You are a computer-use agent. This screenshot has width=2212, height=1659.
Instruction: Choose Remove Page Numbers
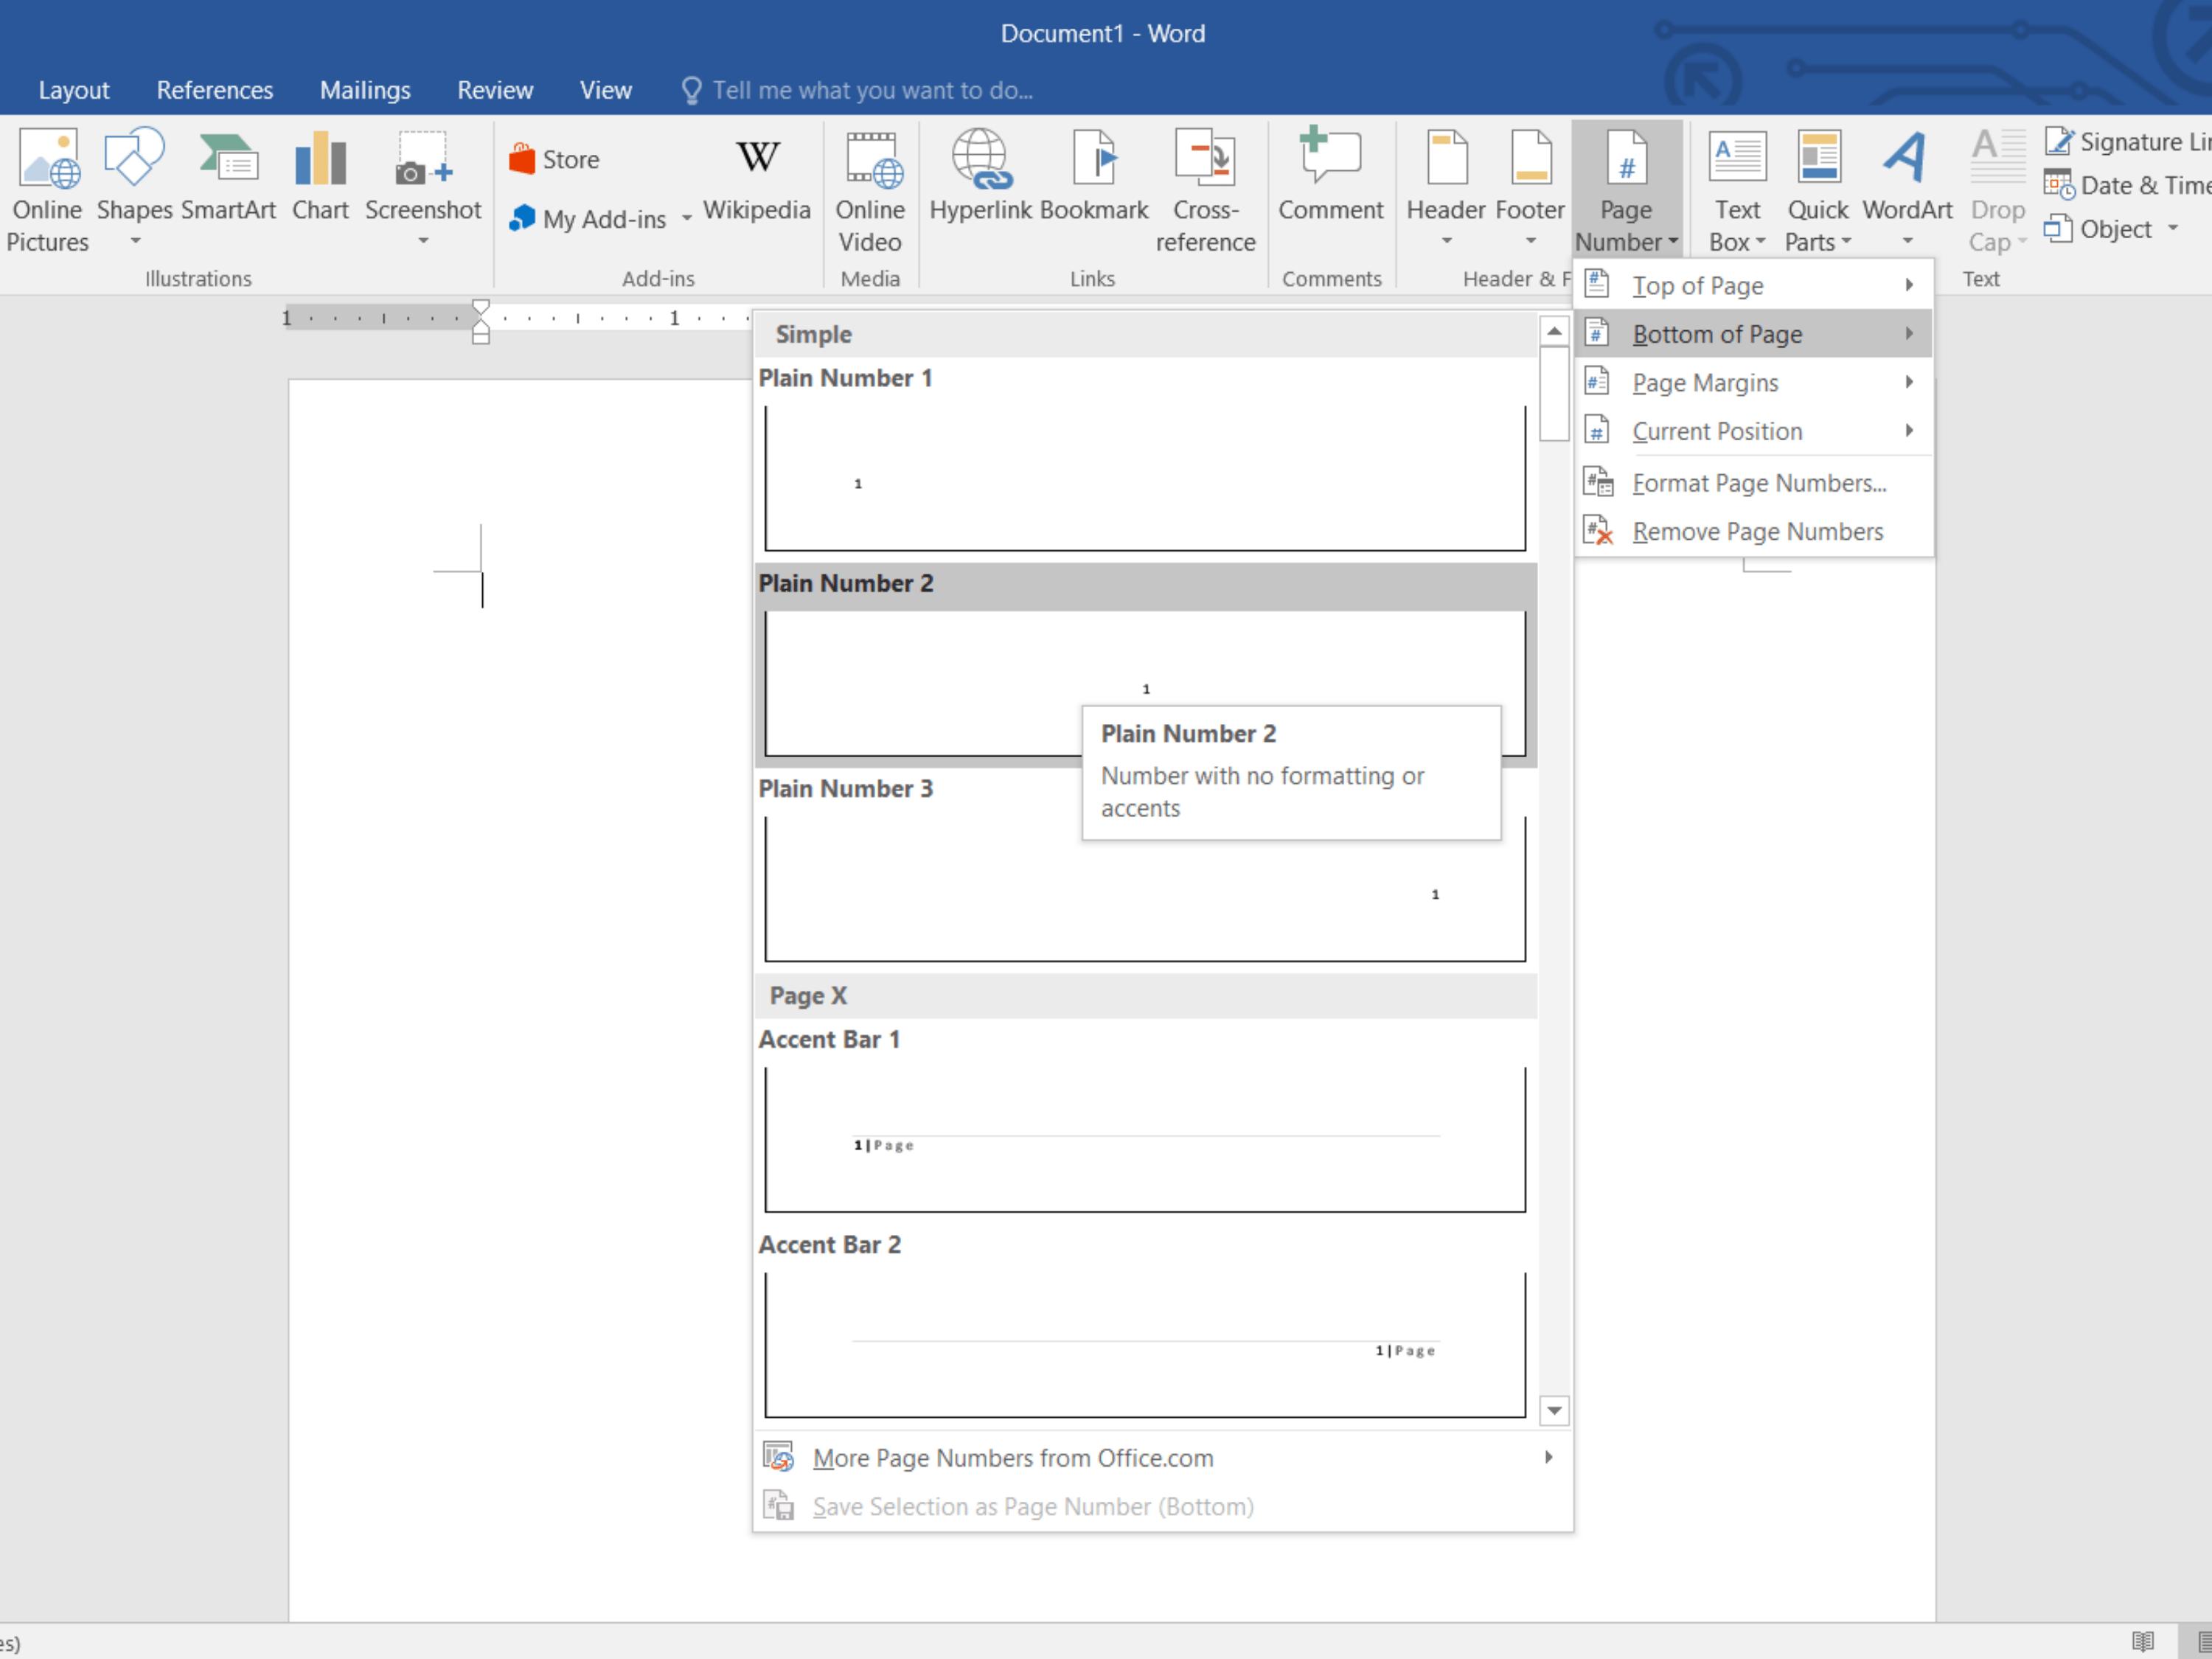click(1753, 531)
